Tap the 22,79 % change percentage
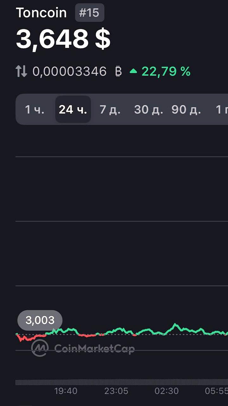228x406 pixels. click(x=166, y=71)
